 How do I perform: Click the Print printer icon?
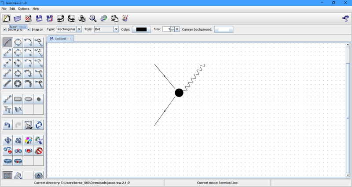pos(82,18)
